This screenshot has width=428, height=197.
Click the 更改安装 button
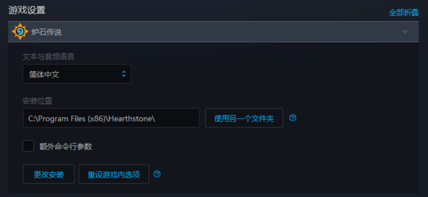click(x=49, y=174)
